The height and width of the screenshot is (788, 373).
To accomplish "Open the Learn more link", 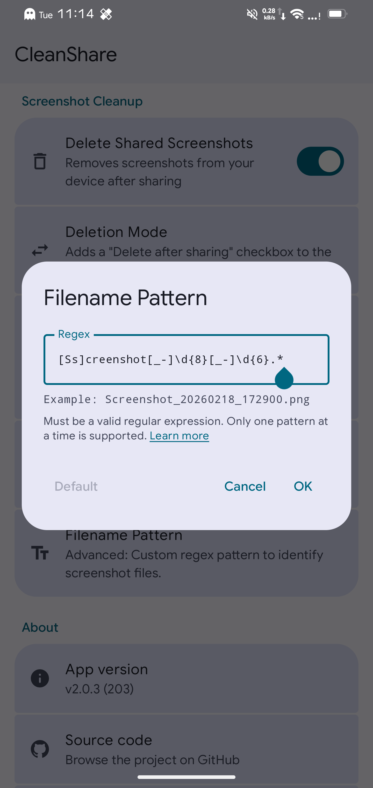I will 179,435.
